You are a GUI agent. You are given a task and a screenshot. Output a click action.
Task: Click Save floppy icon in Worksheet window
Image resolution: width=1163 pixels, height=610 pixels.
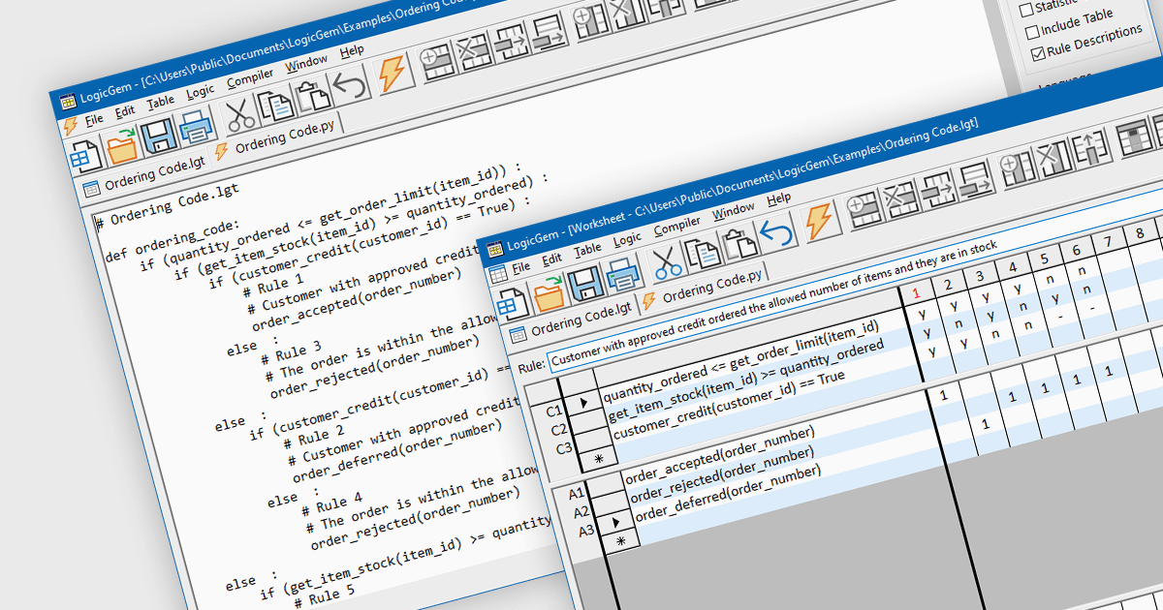[x=585, y=284]
